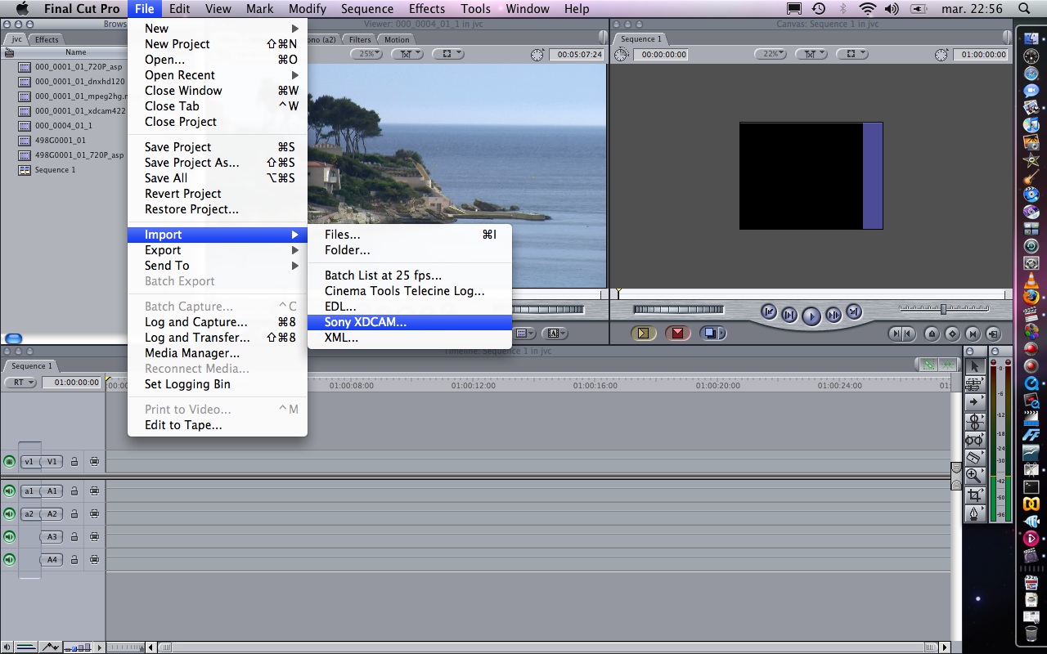
Task: Select the Zoom In magnifier tool
Action: point(973,476)
